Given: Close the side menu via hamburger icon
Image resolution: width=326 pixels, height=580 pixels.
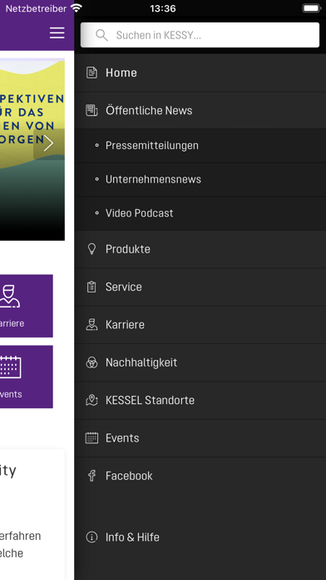Looking at the screenshot, I should click(57, 33).
